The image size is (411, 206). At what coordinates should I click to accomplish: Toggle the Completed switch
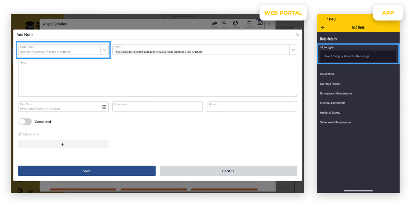[25, 122]
